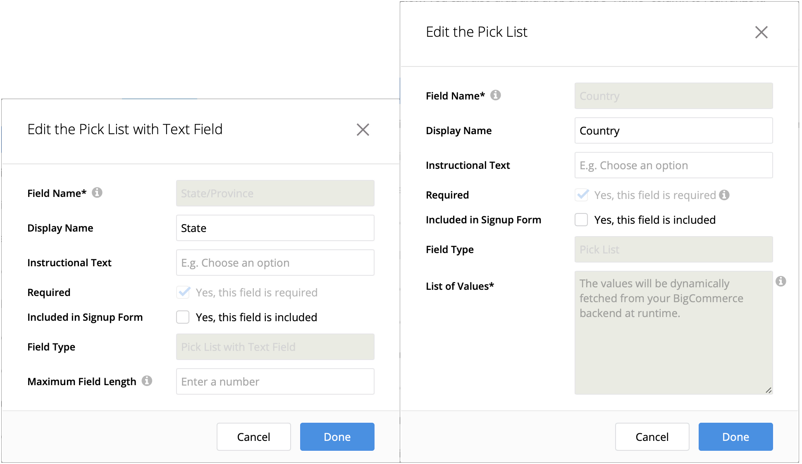Click info icon beside State/Province Field Name
This screenshot has height=464, width=802.
coord(97,193)
